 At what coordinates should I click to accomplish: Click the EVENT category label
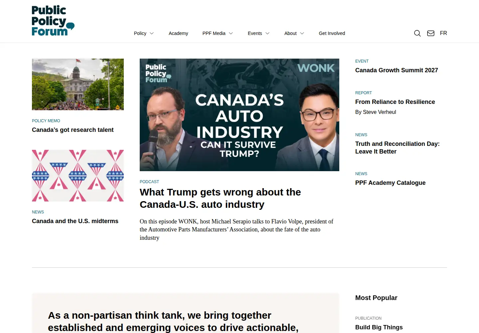click(362, 61)
